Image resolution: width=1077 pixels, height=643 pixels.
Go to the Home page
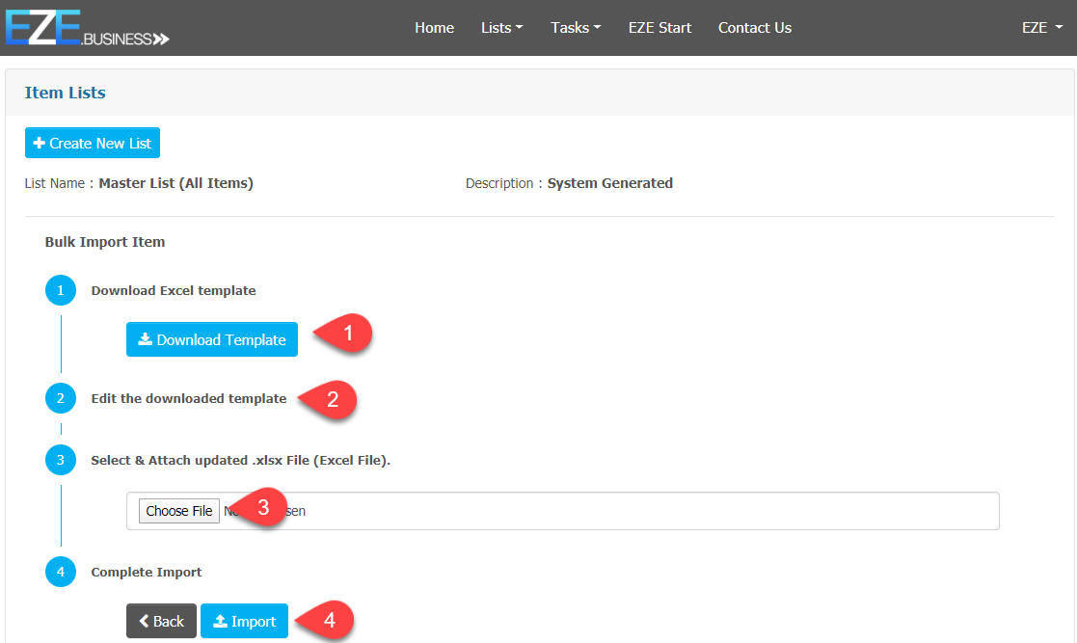coord(434,28)
